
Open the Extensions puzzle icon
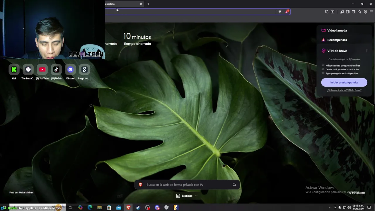tap(327, 12)
